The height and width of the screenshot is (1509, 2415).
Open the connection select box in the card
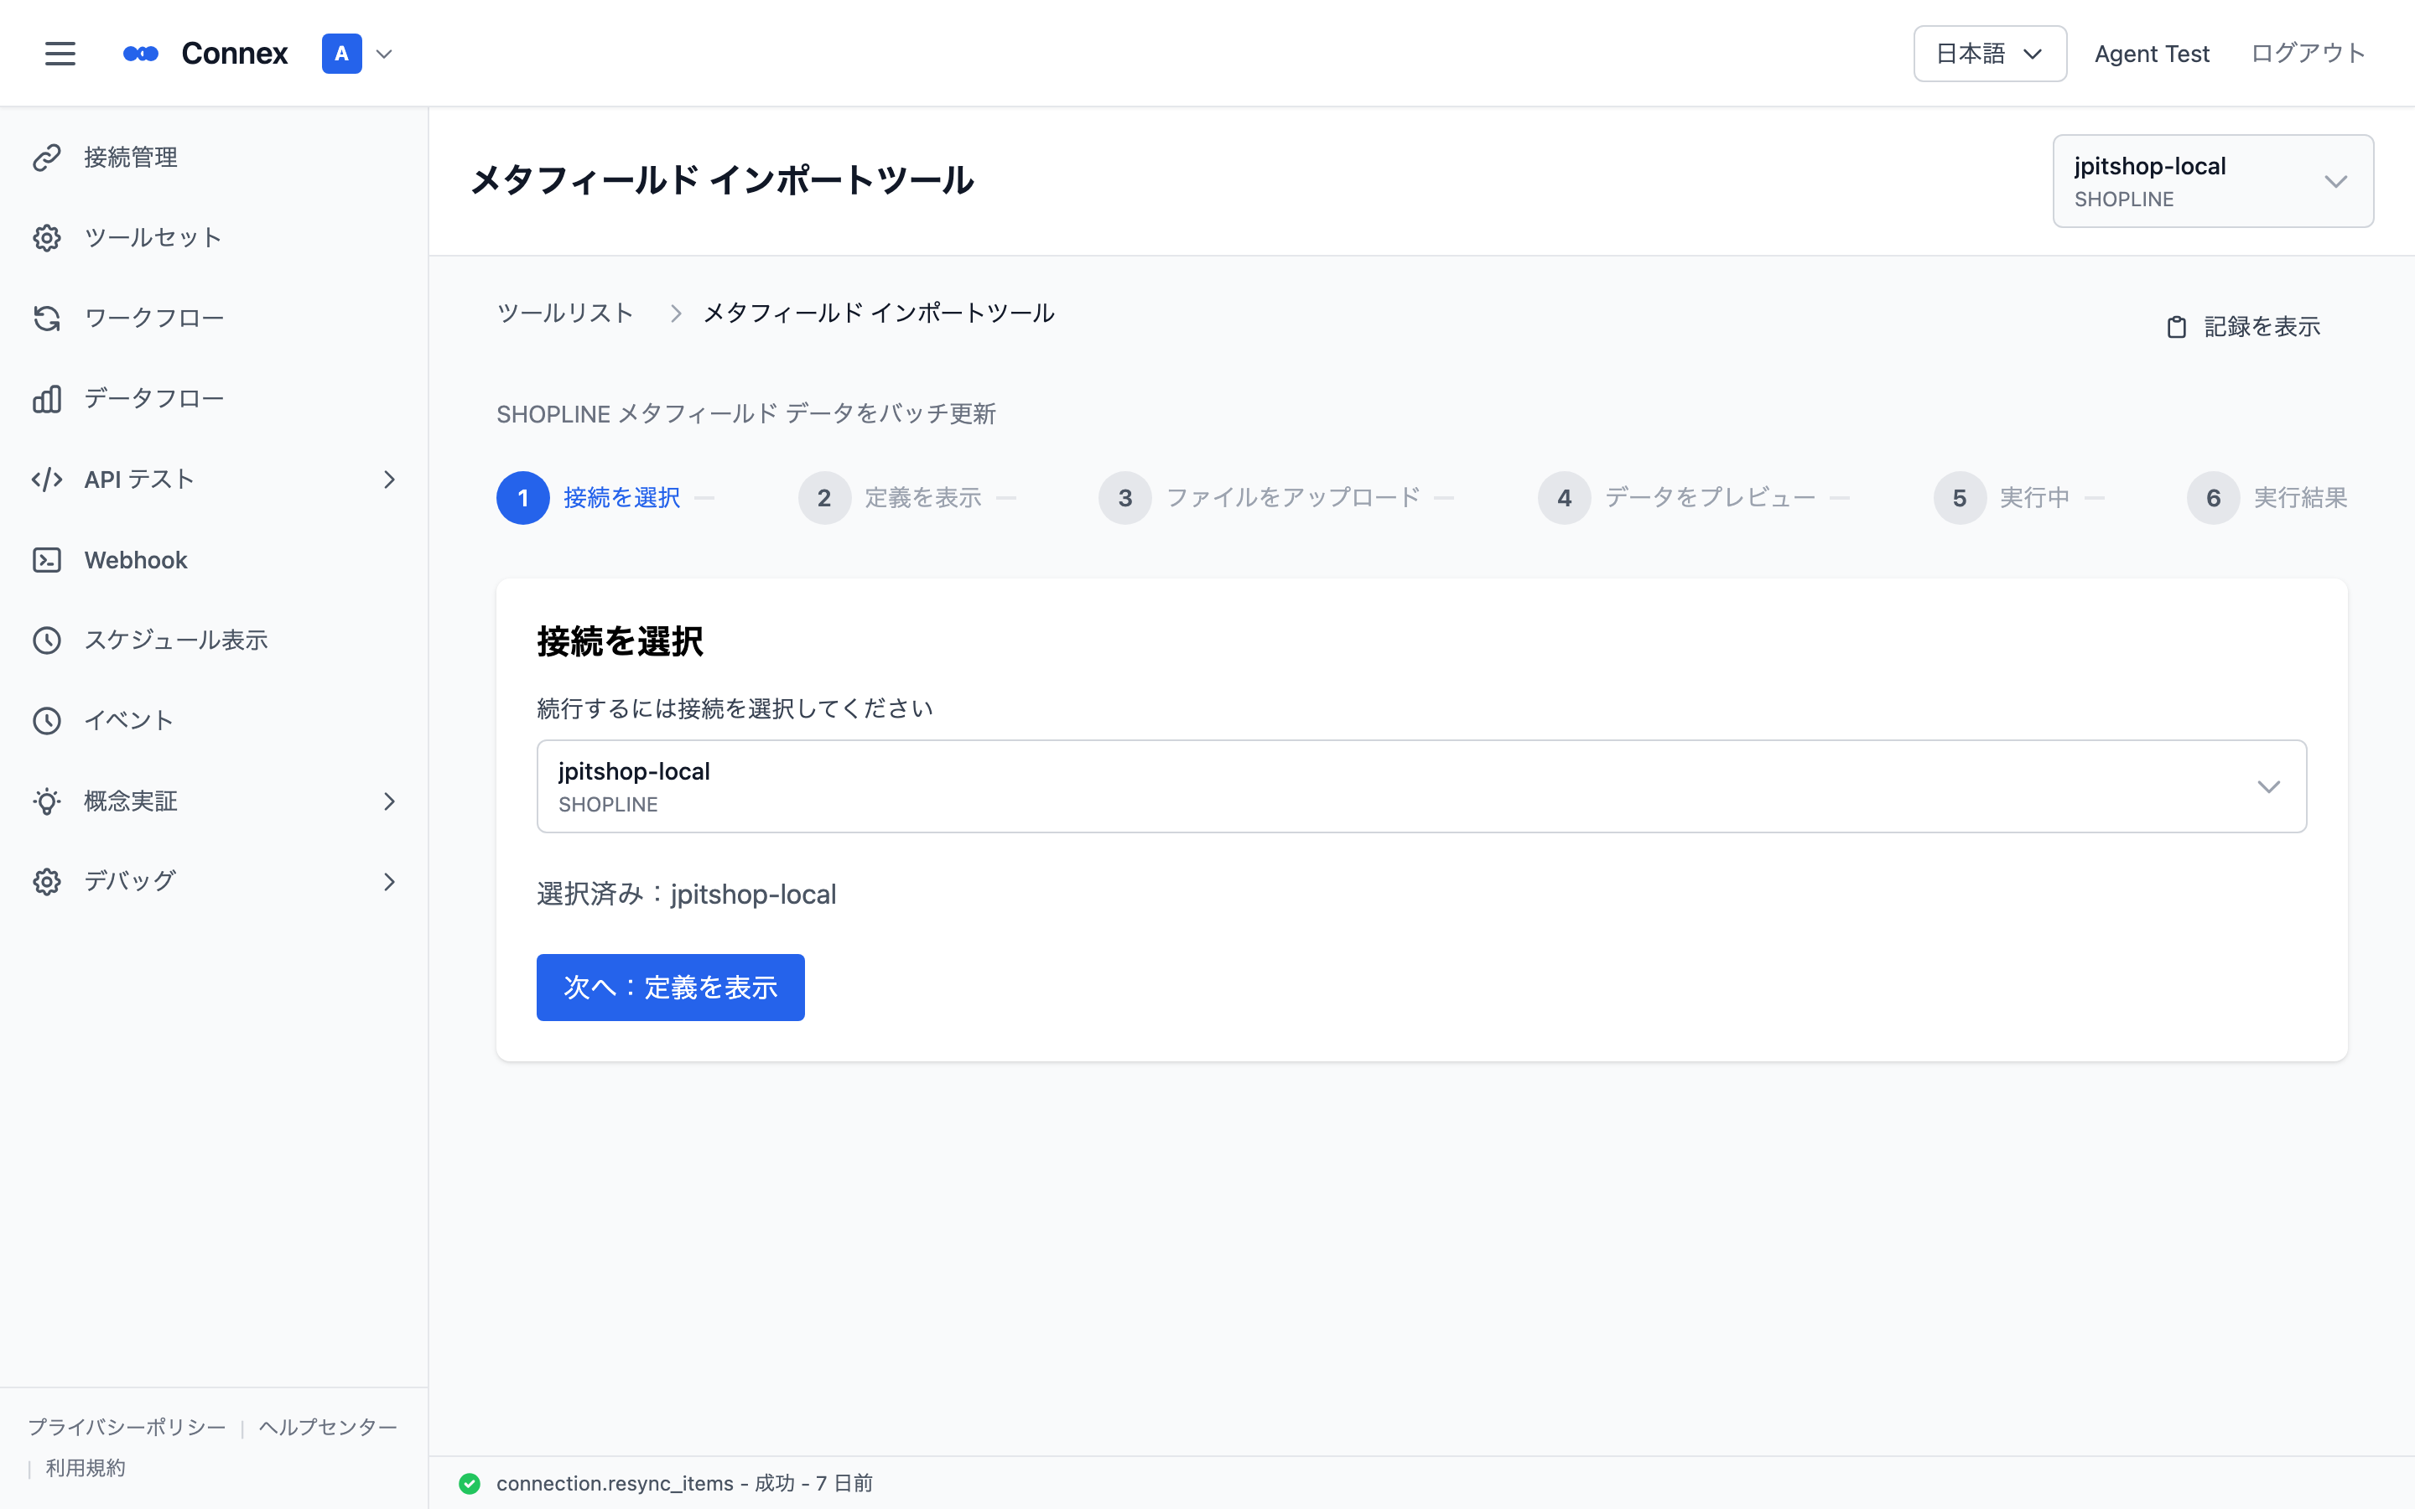tap(1421, 786)
